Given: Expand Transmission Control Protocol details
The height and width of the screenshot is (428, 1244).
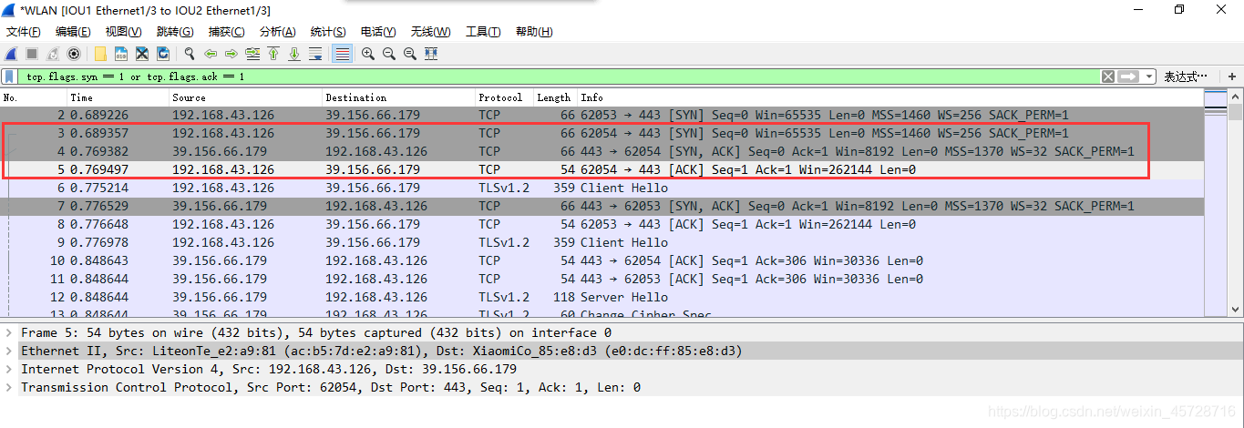Looking at the screenshot, I should [9, 388].
